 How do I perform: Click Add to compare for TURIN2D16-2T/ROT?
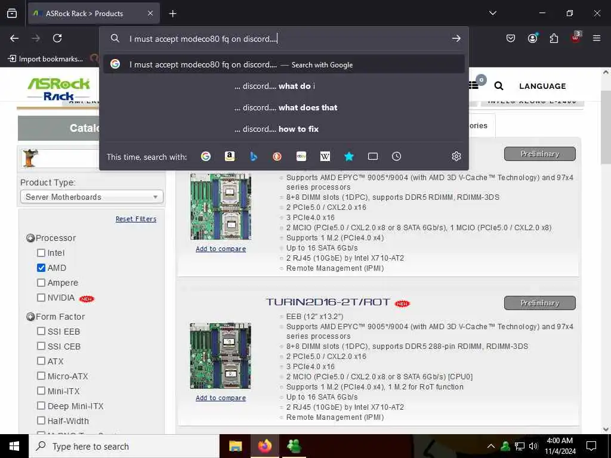221,398
